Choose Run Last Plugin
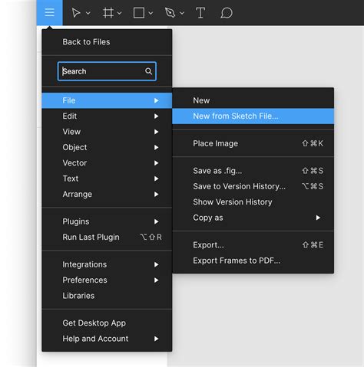 [x=107, y=238]
